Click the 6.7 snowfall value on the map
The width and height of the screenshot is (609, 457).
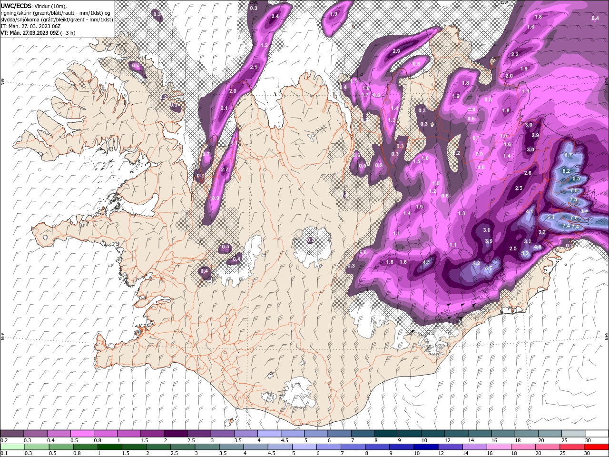(x=568, y=155)
